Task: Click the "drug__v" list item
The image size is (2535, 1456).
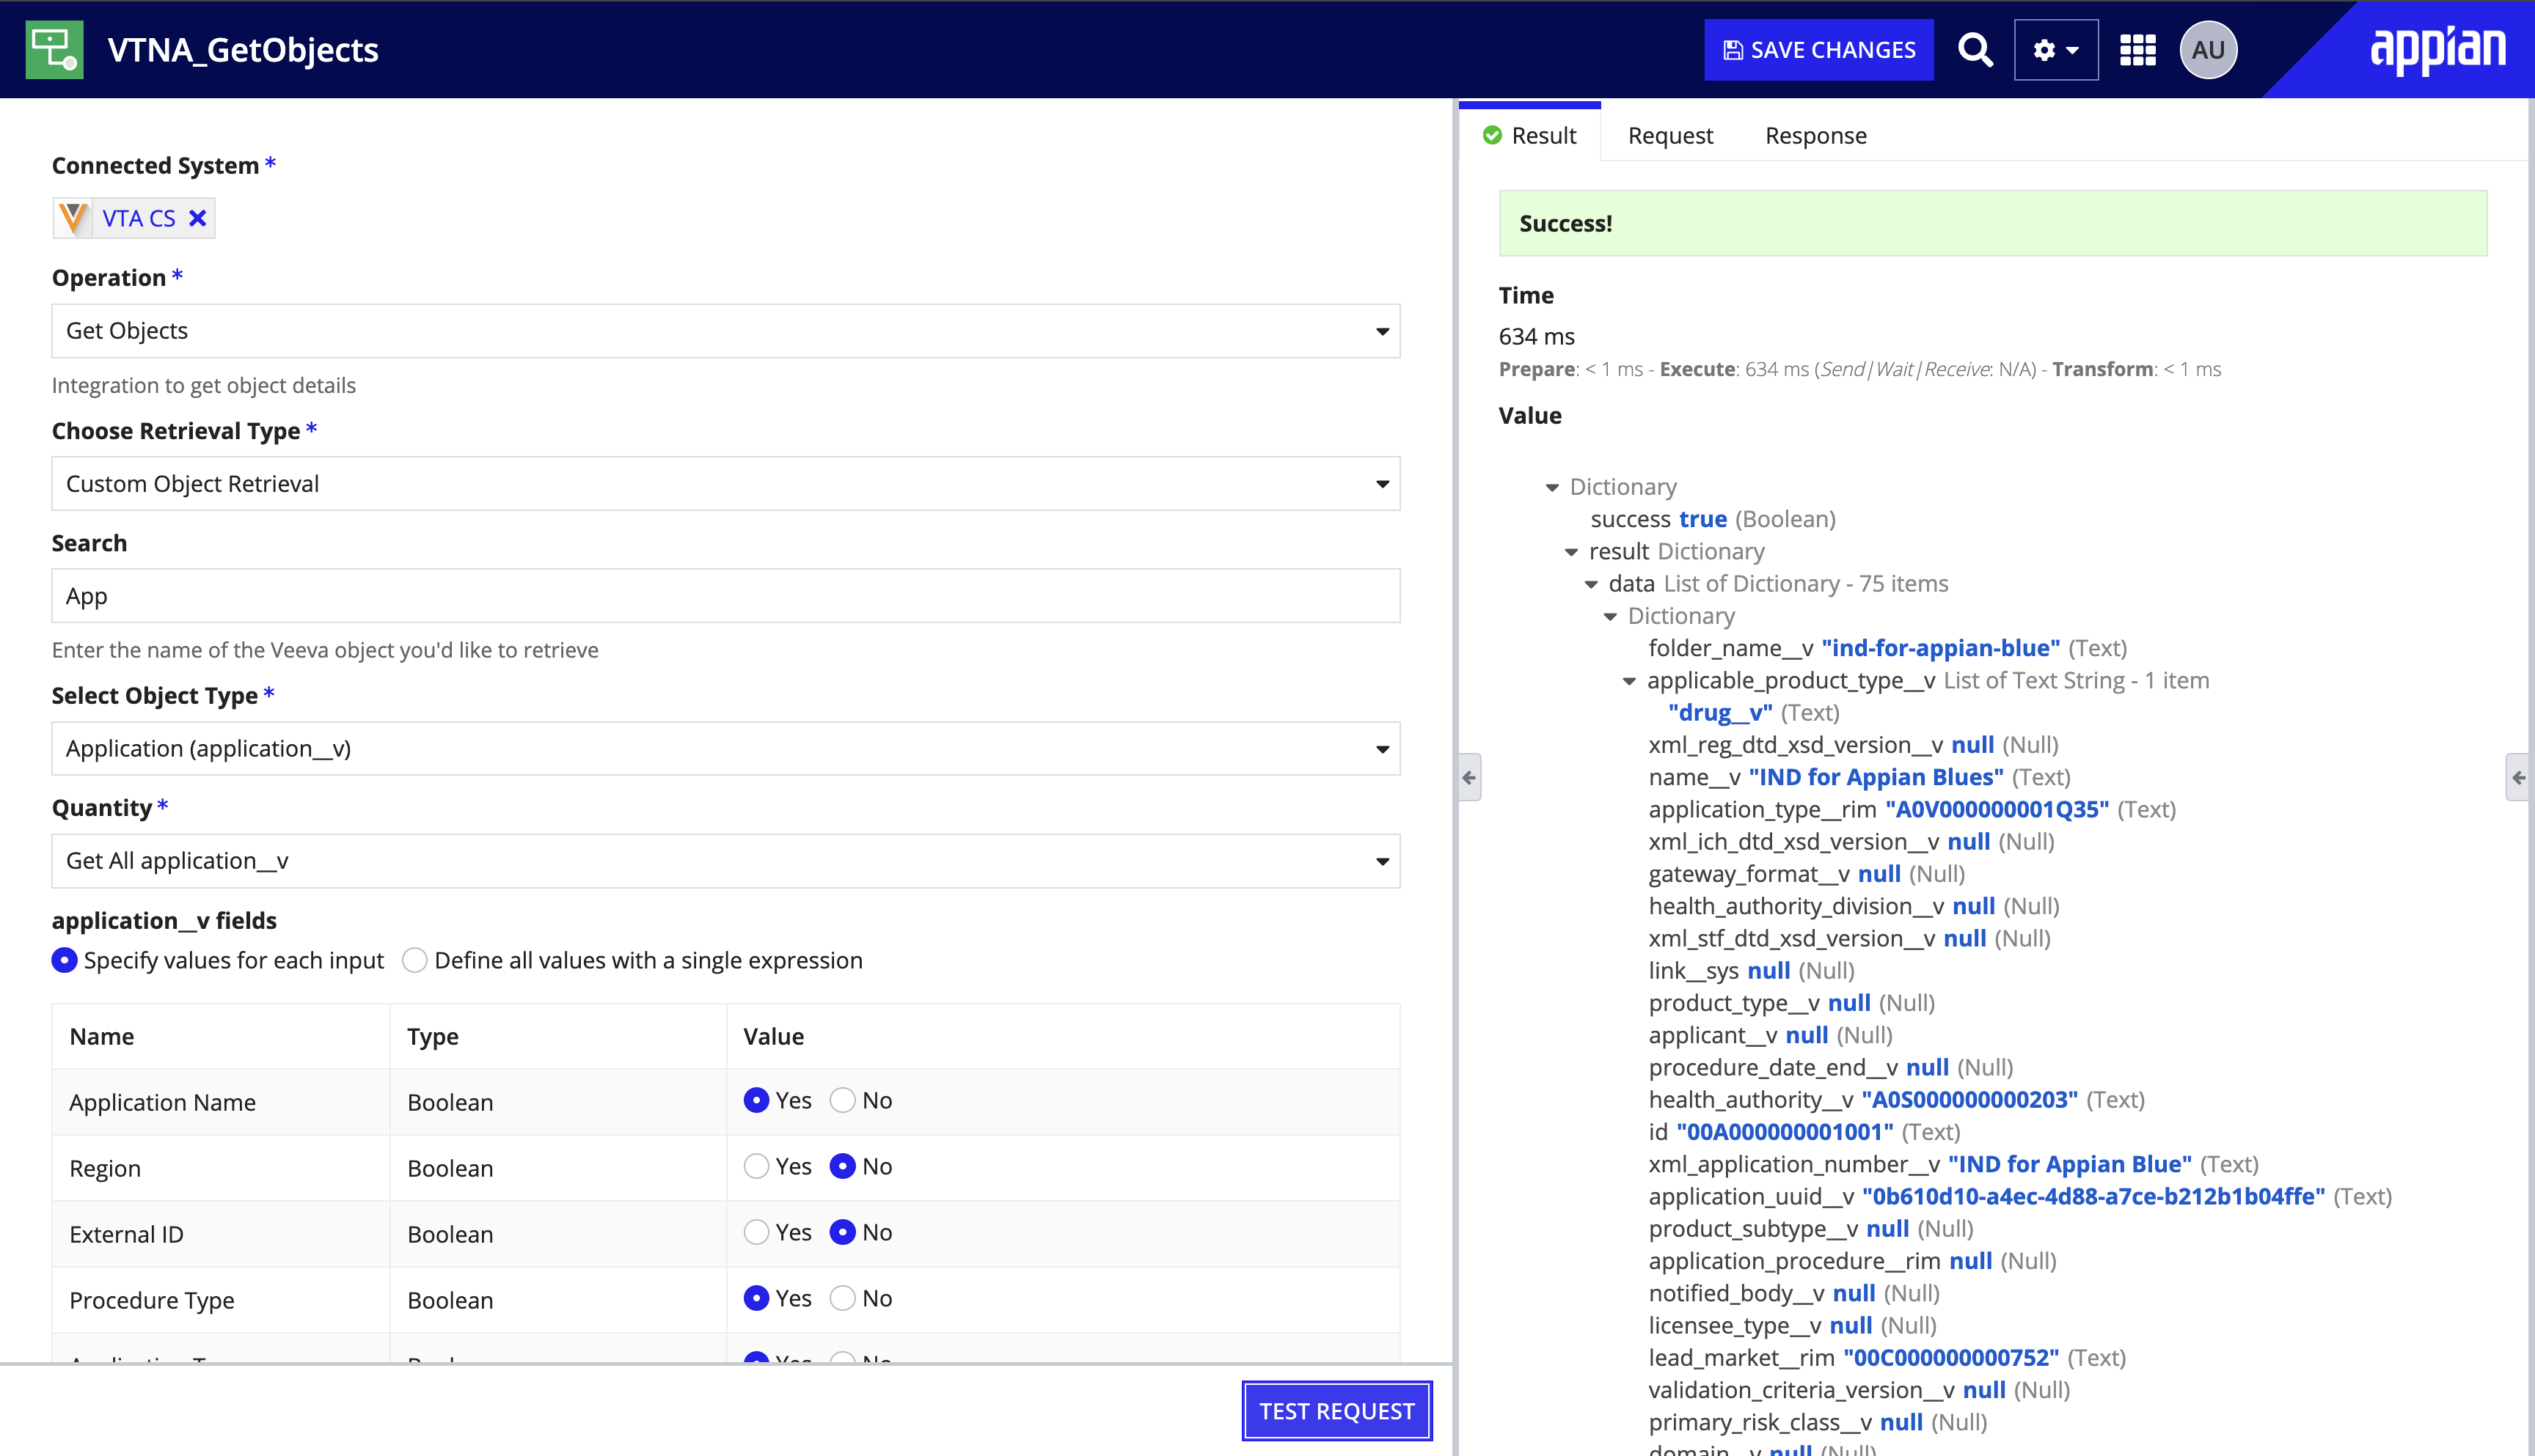Action: click(1719, 713)
